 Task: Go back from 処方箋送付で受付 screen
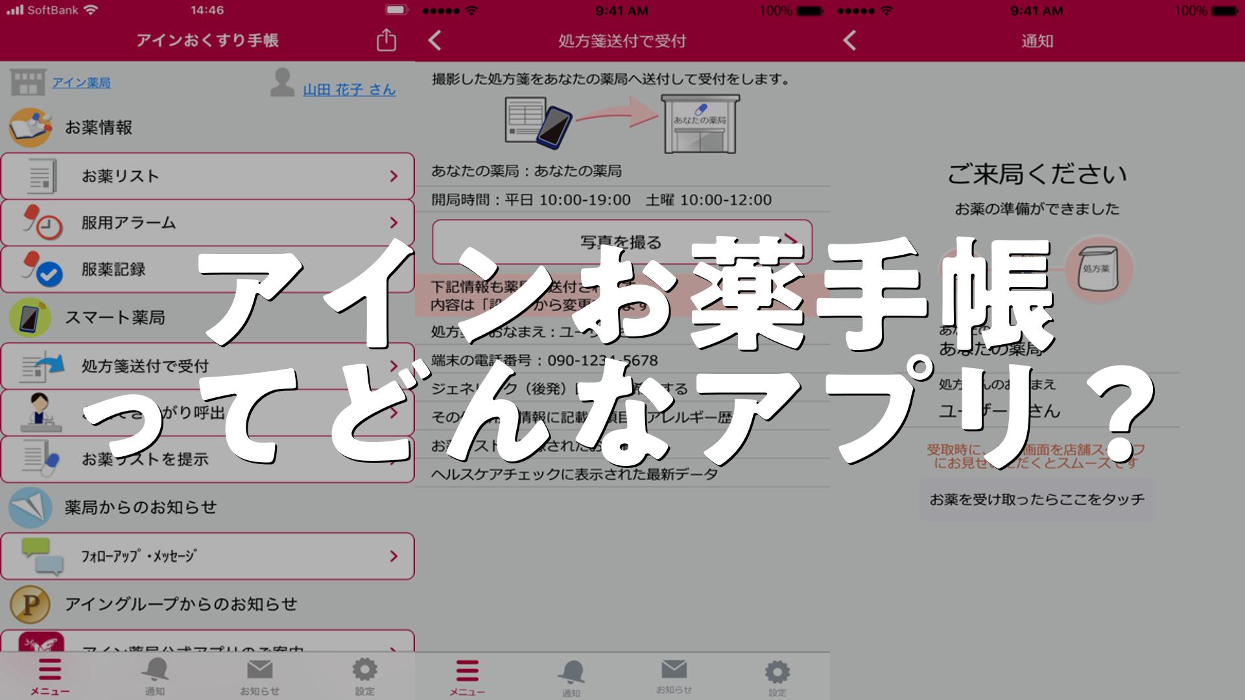(435, 40)
